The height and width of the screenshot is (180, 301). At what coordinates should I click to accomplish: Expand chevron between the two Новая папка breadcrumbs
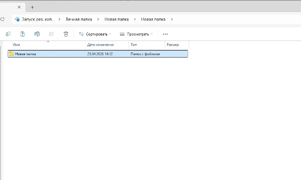click(x=135, y=19)
